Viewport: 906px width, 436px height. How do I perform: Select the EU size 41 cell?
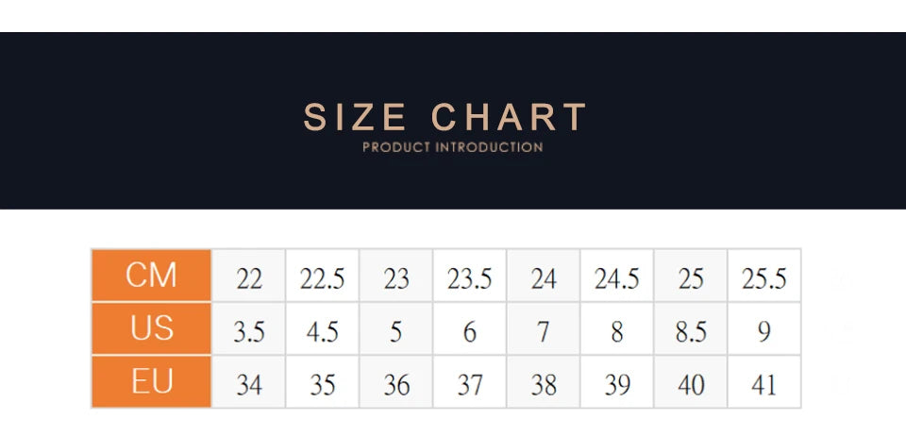click(764, 381)
